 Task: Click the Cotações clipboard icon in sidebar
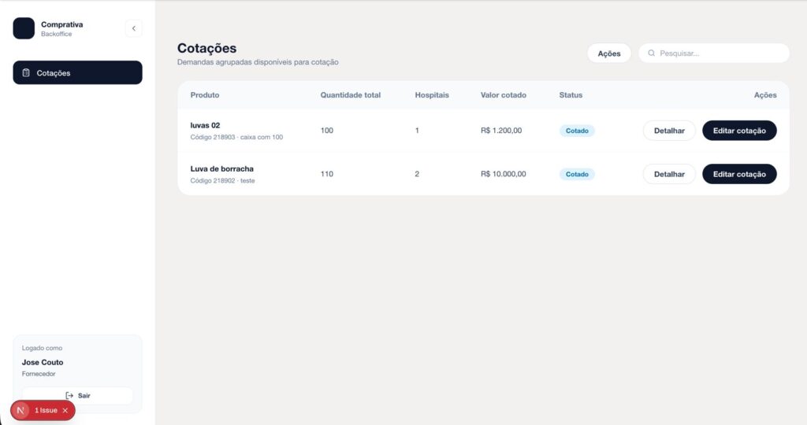[26, 73]
